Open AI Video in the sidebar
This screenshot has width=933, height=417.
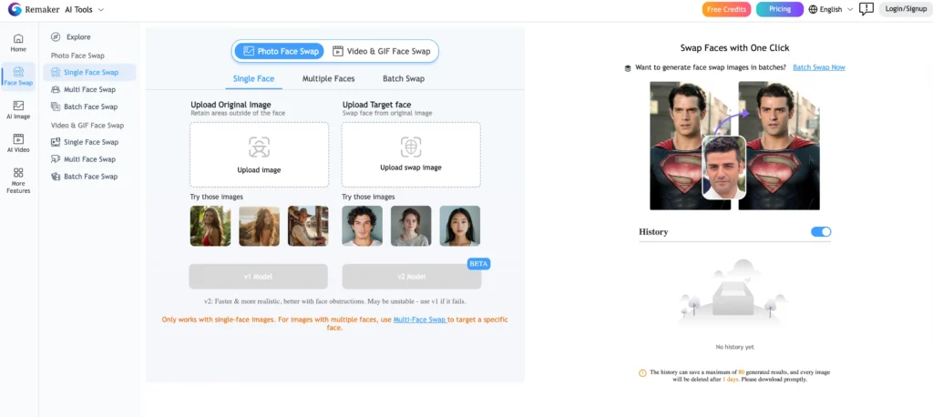point(18,143)
